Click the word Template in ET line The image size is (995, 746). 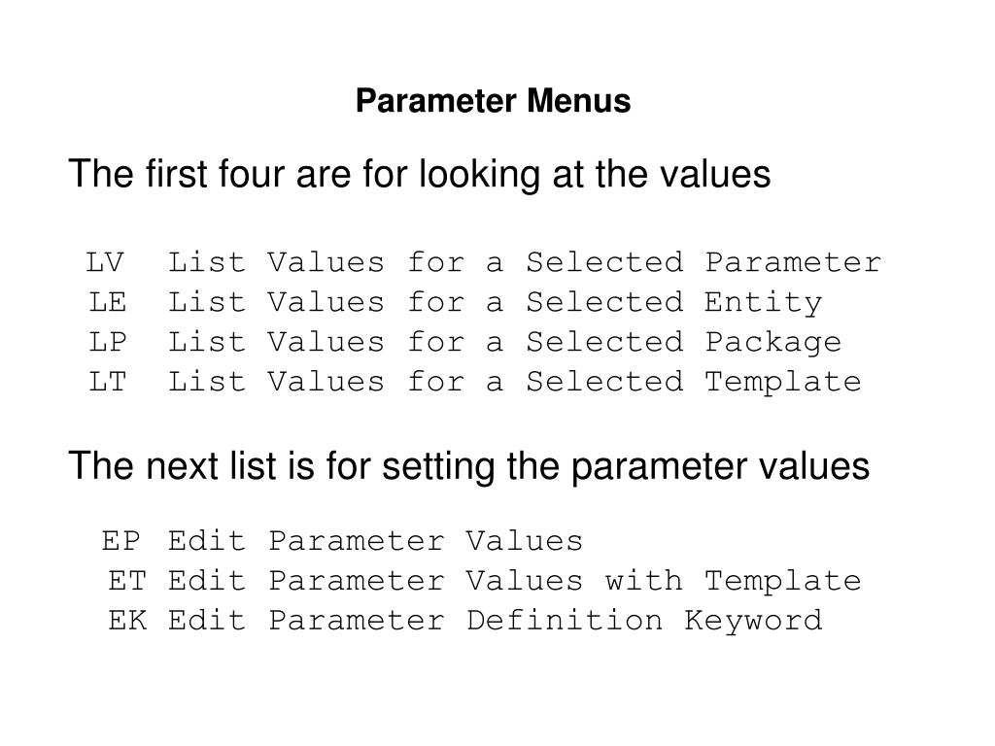[783, 581]
